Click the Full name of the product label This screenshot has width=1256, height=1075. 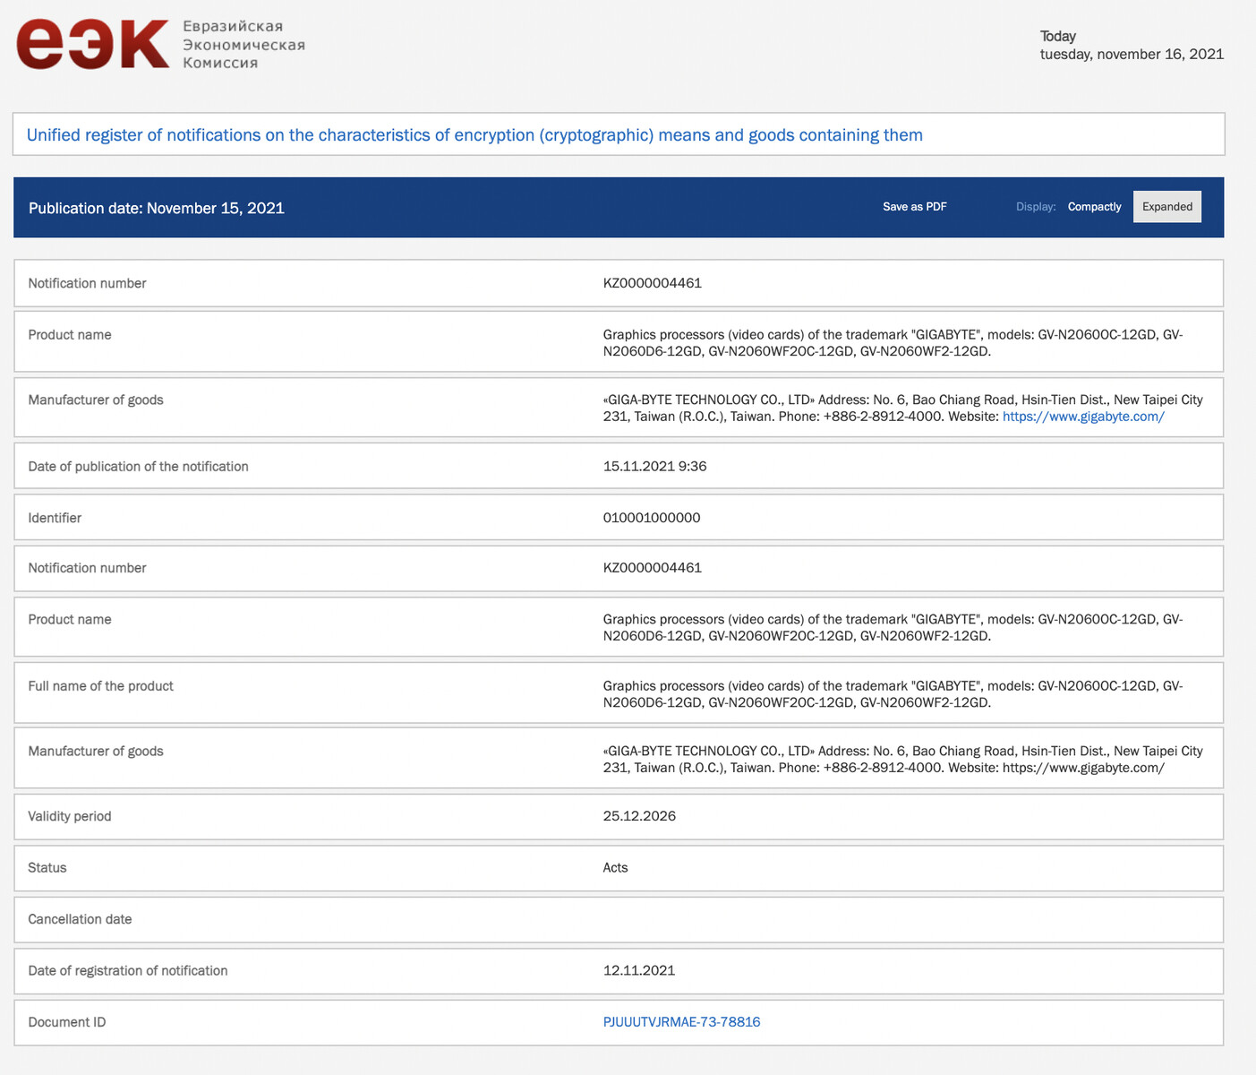[x=100, y=686]
